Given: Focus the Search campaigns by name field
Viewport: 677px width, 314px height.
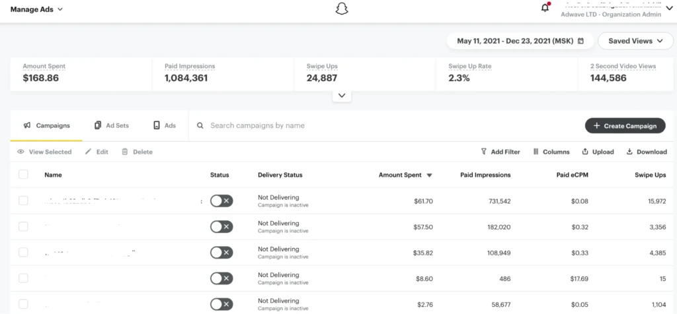Looking at the screenshot, I should 257,125.
